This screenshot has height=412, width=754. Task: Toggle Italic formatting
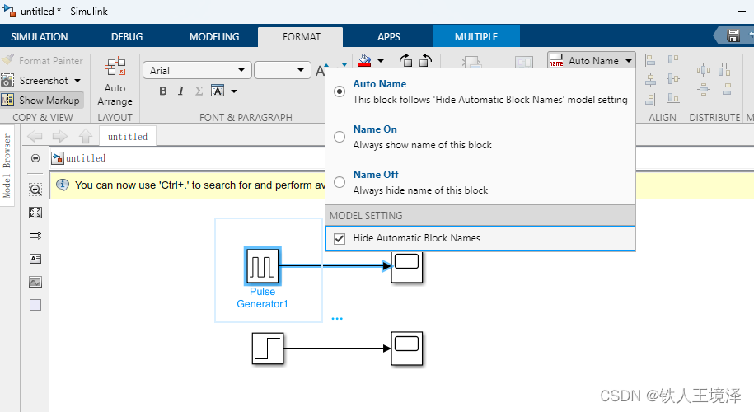tap(180, 91)
